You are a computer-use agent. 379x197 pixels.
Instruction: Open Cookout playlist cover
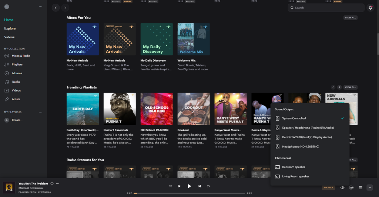tap(194, 109)
